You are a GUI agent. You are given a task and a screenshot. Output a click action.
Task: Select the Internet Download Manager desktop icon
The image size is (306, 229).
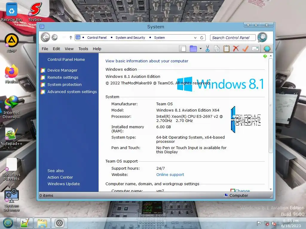pyautogui.click(x=11, y=107)
